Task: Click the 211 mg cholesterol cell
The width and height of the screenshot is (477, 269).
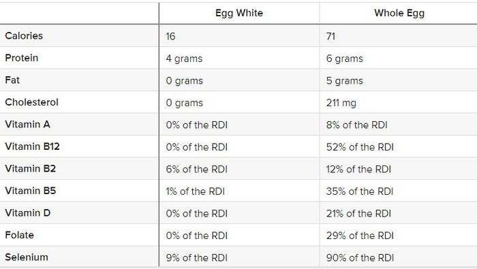Action: coord(341,103)
